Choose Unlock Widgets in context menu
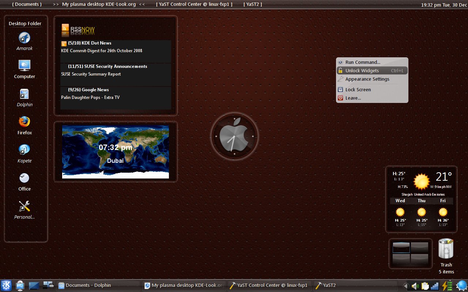Screen dimensions: 468x292 [x=372, y=70]
